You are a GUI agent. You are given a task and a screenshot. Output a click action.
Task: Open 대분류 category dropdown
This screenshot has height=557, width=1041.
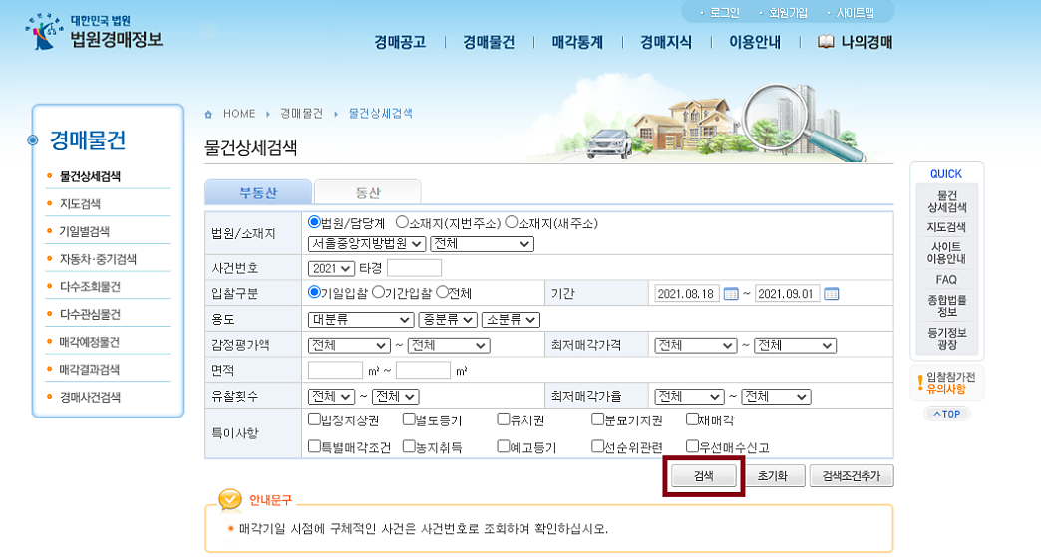tap(361, 320)
